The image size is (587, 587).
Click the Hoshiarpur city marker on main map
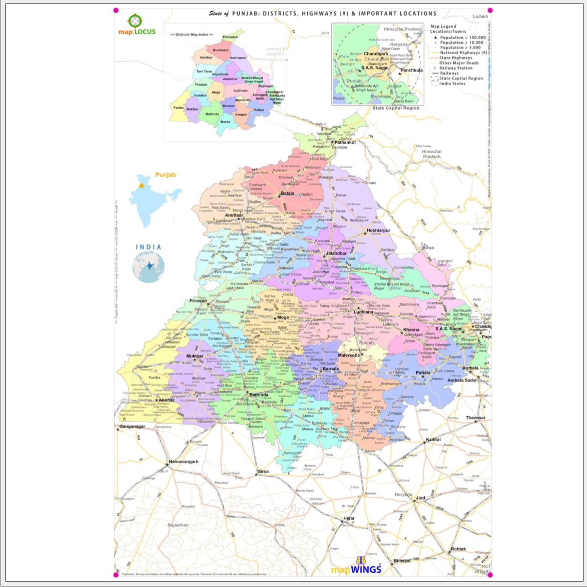[x=365, y=234]
